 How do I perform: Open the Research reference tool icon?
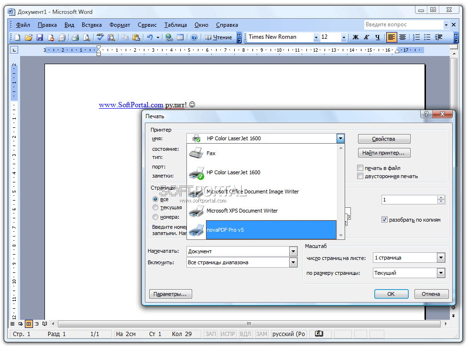pyautogui.click(x=111, y=37)
